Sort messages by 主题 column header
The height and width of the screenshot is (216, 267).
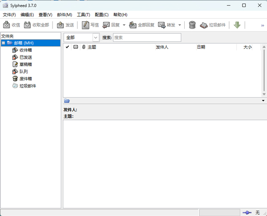[121, 47]
